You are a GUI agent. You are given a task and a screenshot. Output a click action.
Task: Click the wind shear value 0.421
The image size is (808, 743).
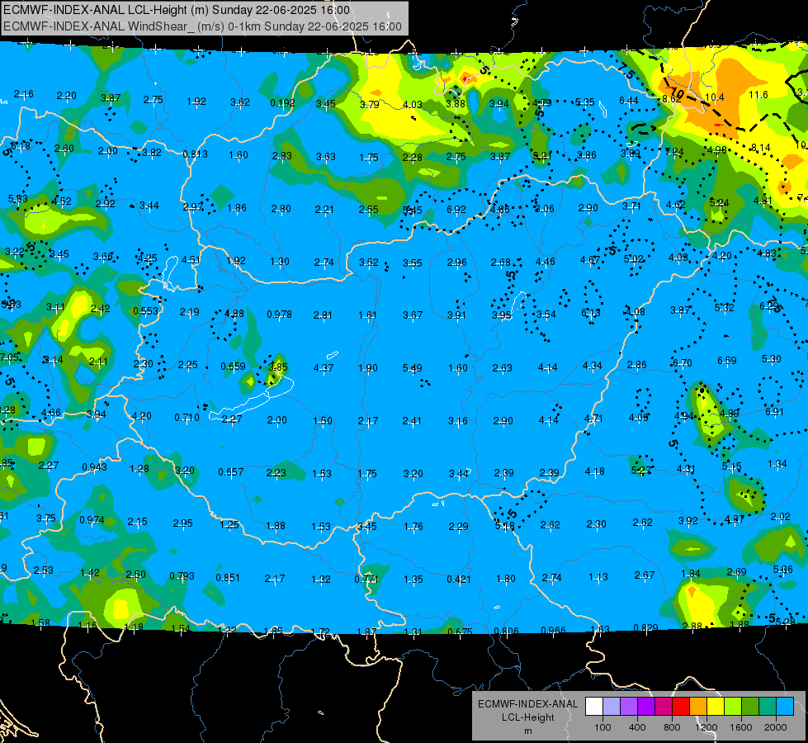point(459,579)
